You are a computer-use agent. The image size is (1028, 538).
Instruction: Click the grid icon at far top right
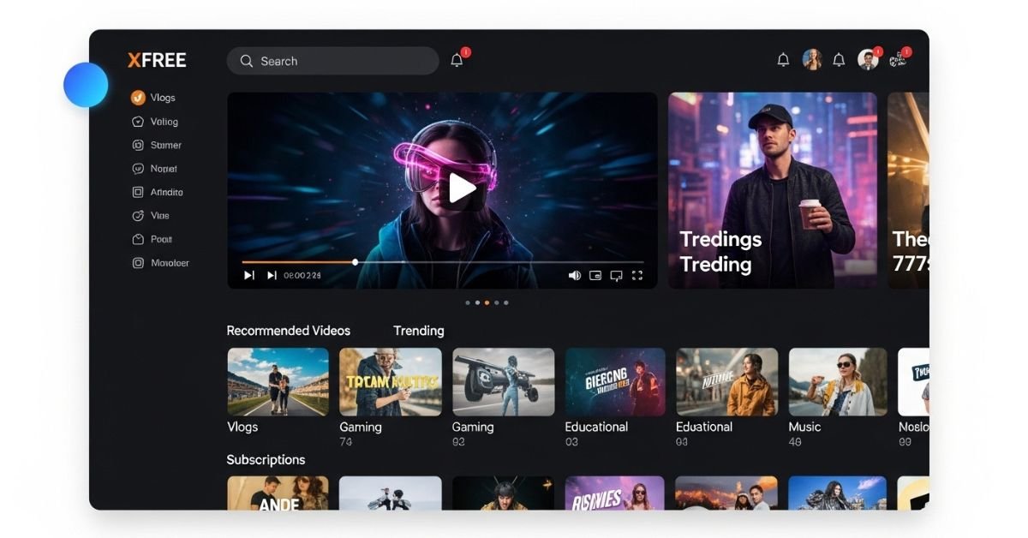(897, 60)
